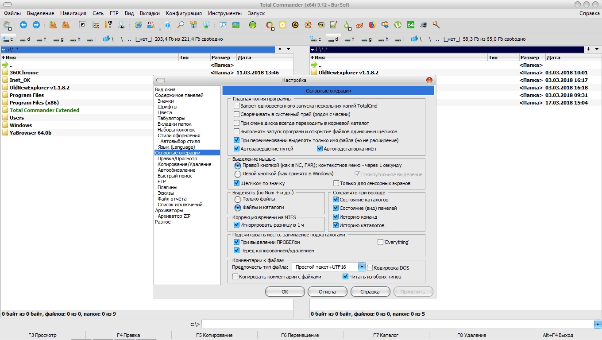Open FTP connection toolbar icon
Screen dimensions: 602x340
click(x=151, y=25)
